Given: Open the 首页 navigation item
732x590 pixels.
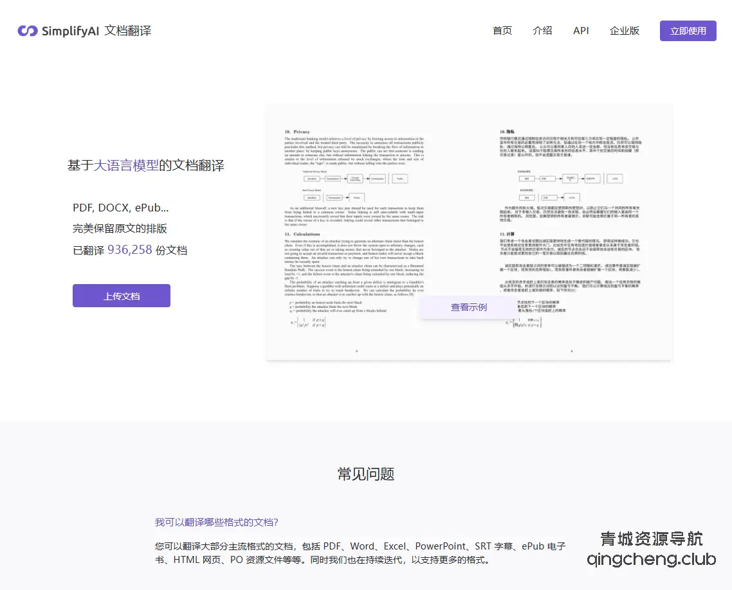Looking at the screenshot, I should pyautogui.click(x=502, y=30).
